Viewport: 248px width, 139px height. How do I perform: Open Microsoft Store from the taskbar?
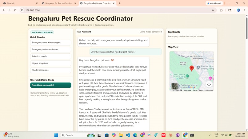(106, 135)
